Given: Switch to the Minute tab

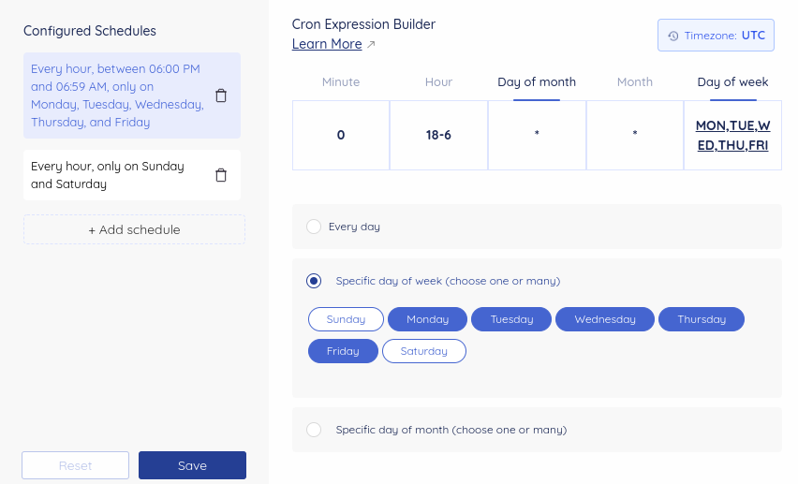Looking at the screenshot, I should click(x=341, y=82).
